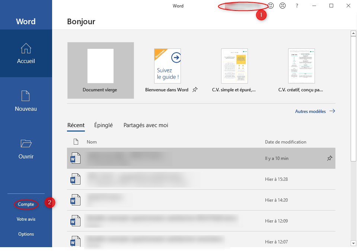357x252 pixels.
Task: Click the scrollbar up arrow
Action: click(353, 33)
